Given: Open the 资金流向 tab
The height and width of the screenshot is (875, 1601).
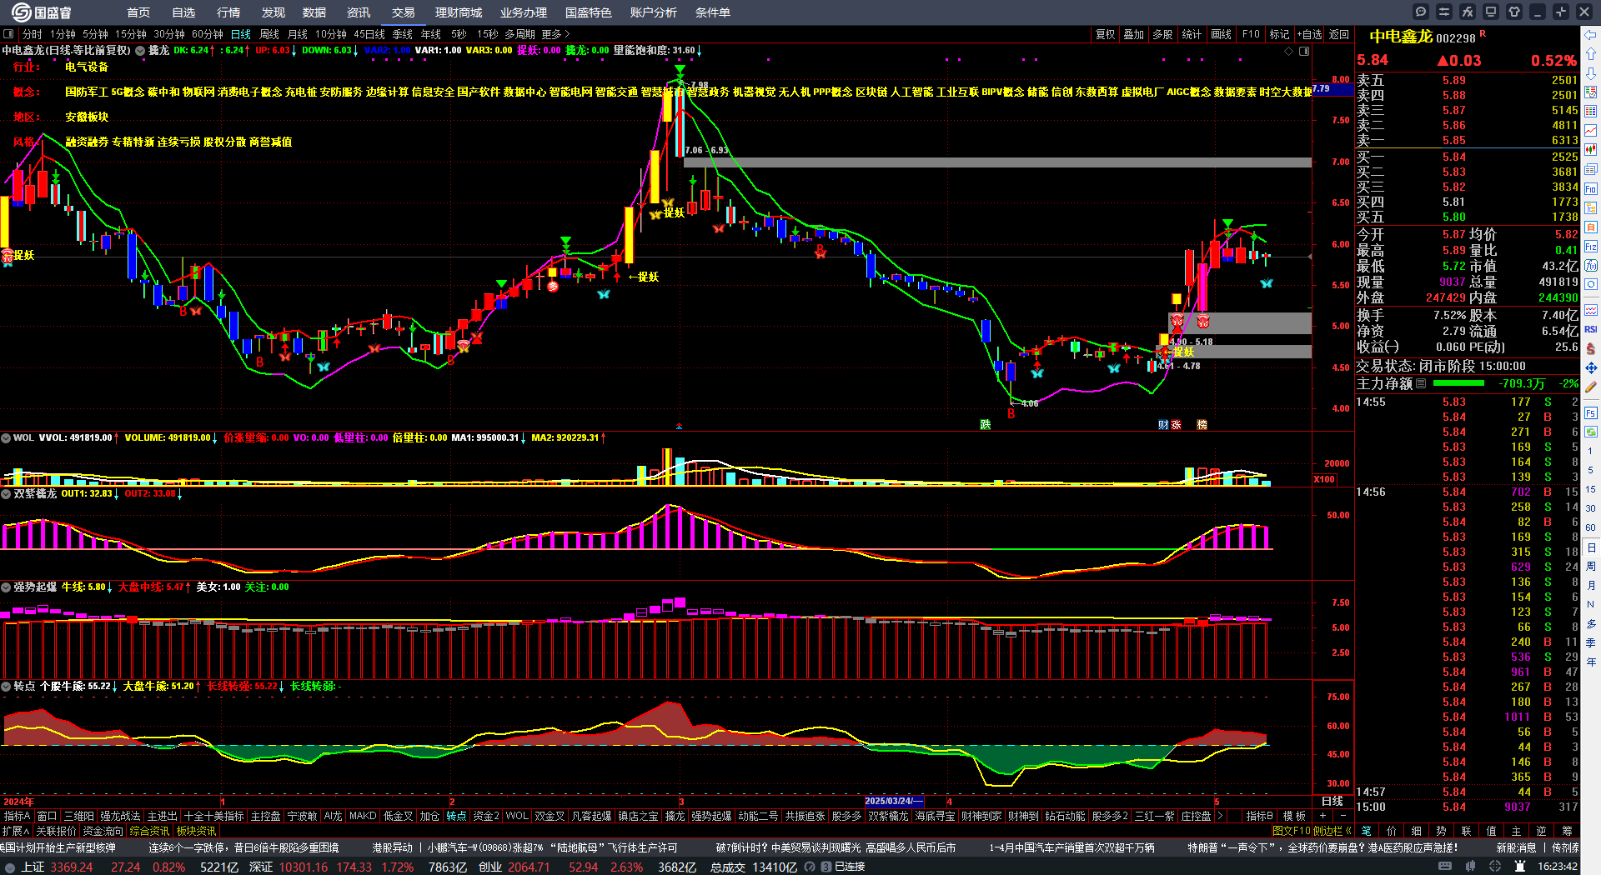Looking at the screenshot, I should pos(103,831).
